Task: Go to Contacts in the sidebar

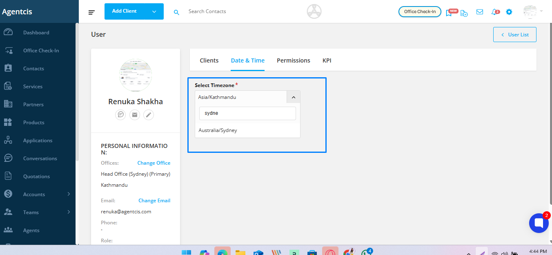Action: click(x=33, y=69)
